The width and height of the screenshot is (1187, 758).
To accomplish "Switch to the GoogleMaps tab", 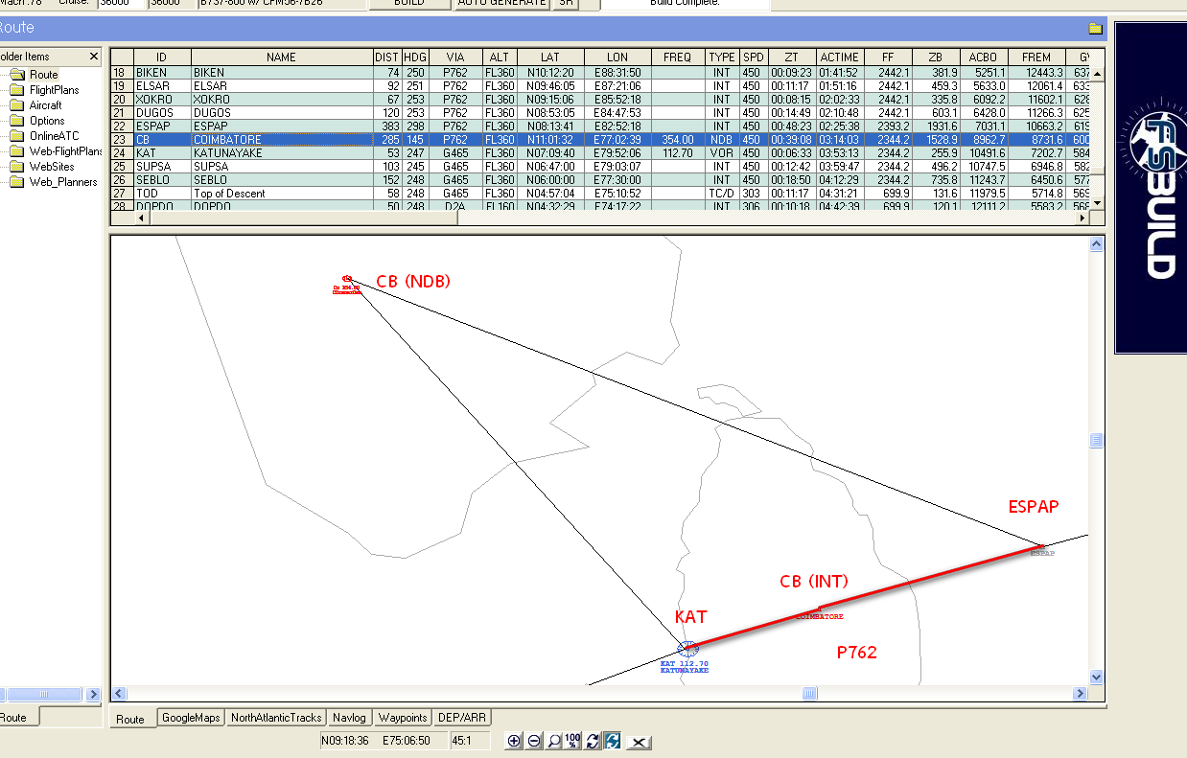I will 191,718.
